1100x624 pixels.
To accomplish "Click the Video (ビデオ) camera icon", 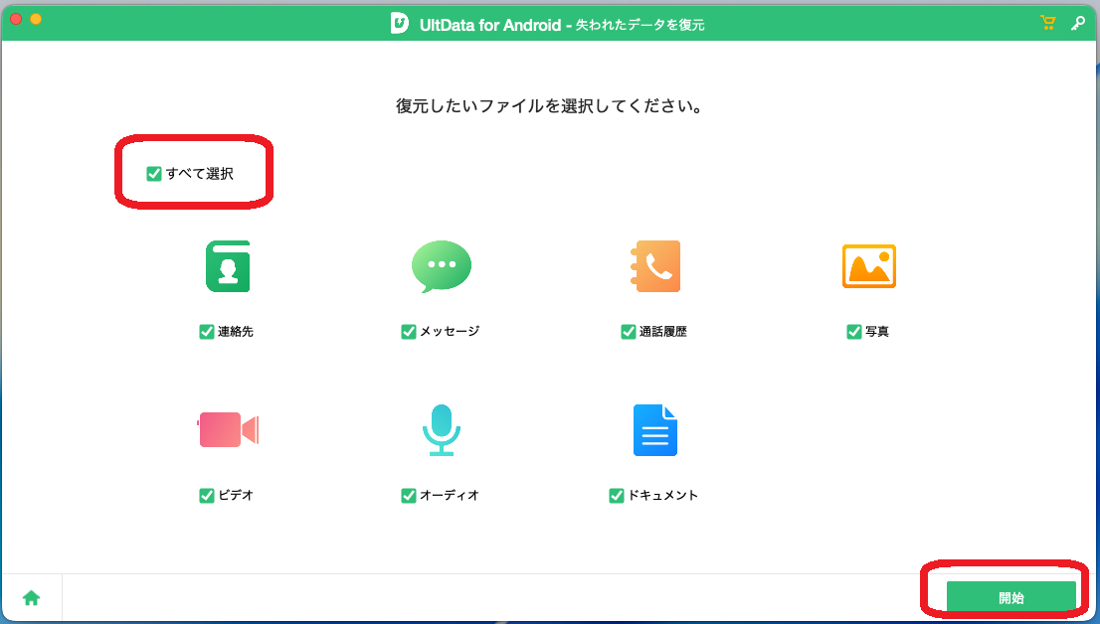I will (229, 430).
